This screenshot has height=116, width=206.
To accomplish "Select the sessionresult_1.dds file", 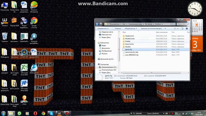I will tap(156, 52).
